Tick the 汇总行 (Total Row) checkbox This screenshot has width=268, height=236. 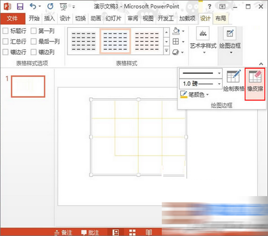point(5,41)
